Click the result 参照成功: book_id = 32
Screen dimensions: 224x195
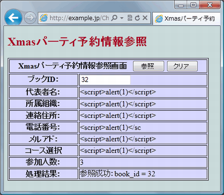117,174
